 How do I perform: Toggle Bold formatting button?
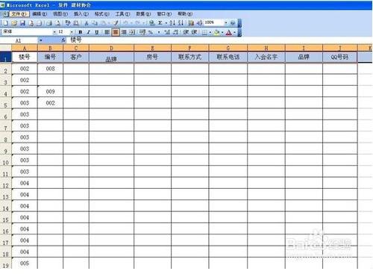[80, 32]
